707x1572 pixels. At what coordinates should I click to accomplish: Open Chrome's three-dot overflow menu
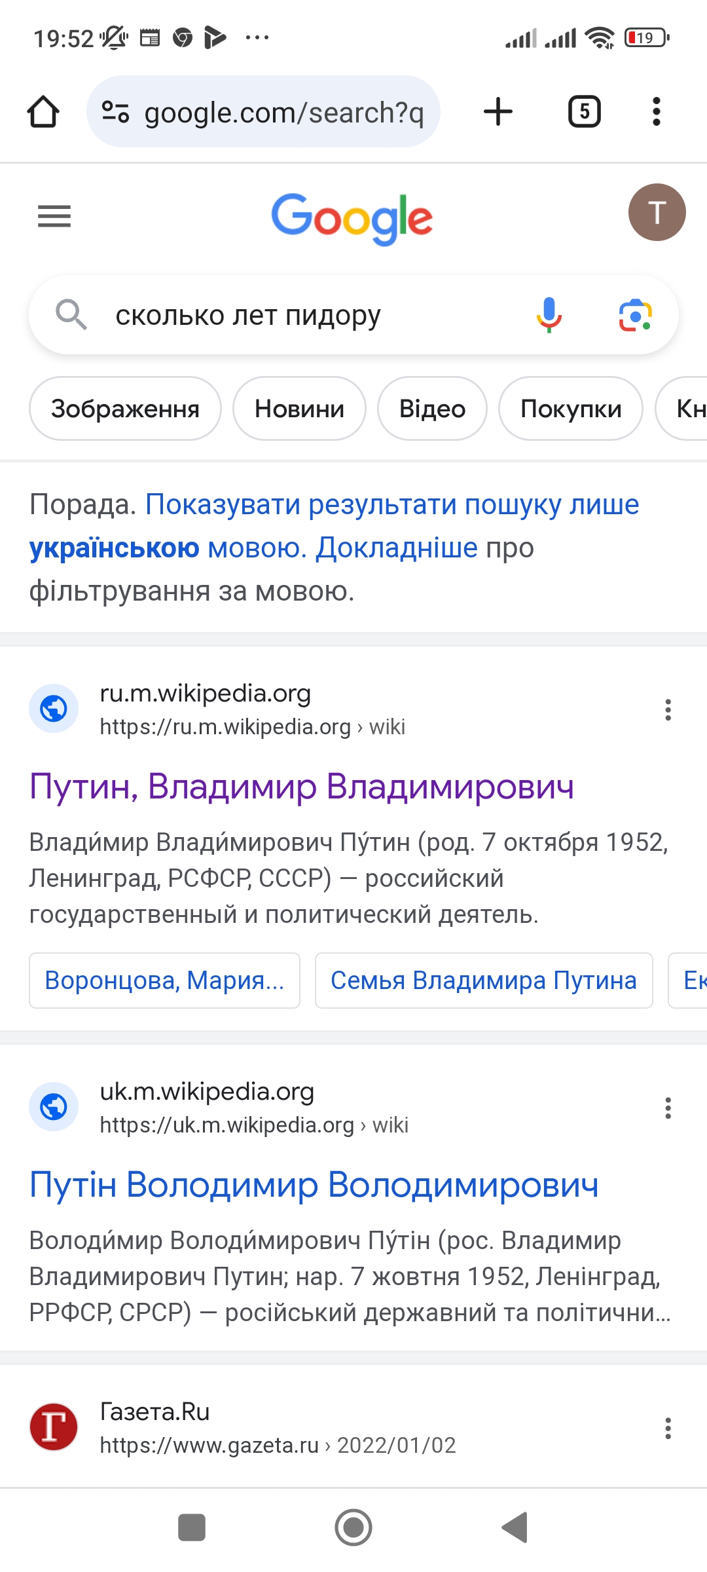657,111
